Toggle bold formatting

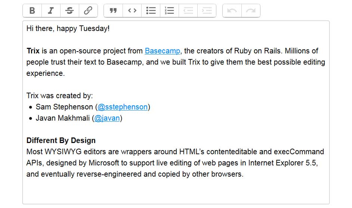pos(32,10)
